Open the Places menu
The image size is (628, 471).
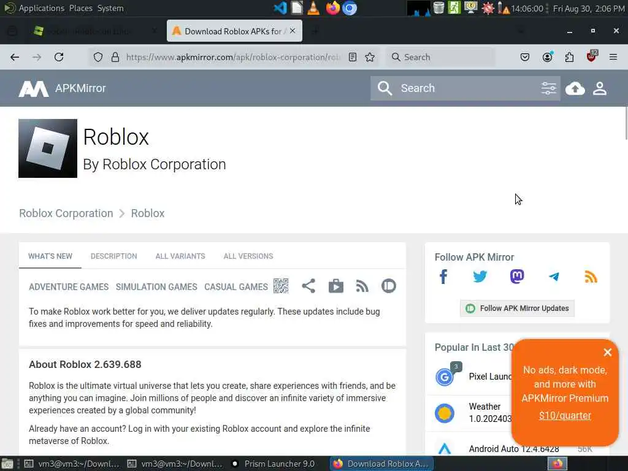click(80, 9)
